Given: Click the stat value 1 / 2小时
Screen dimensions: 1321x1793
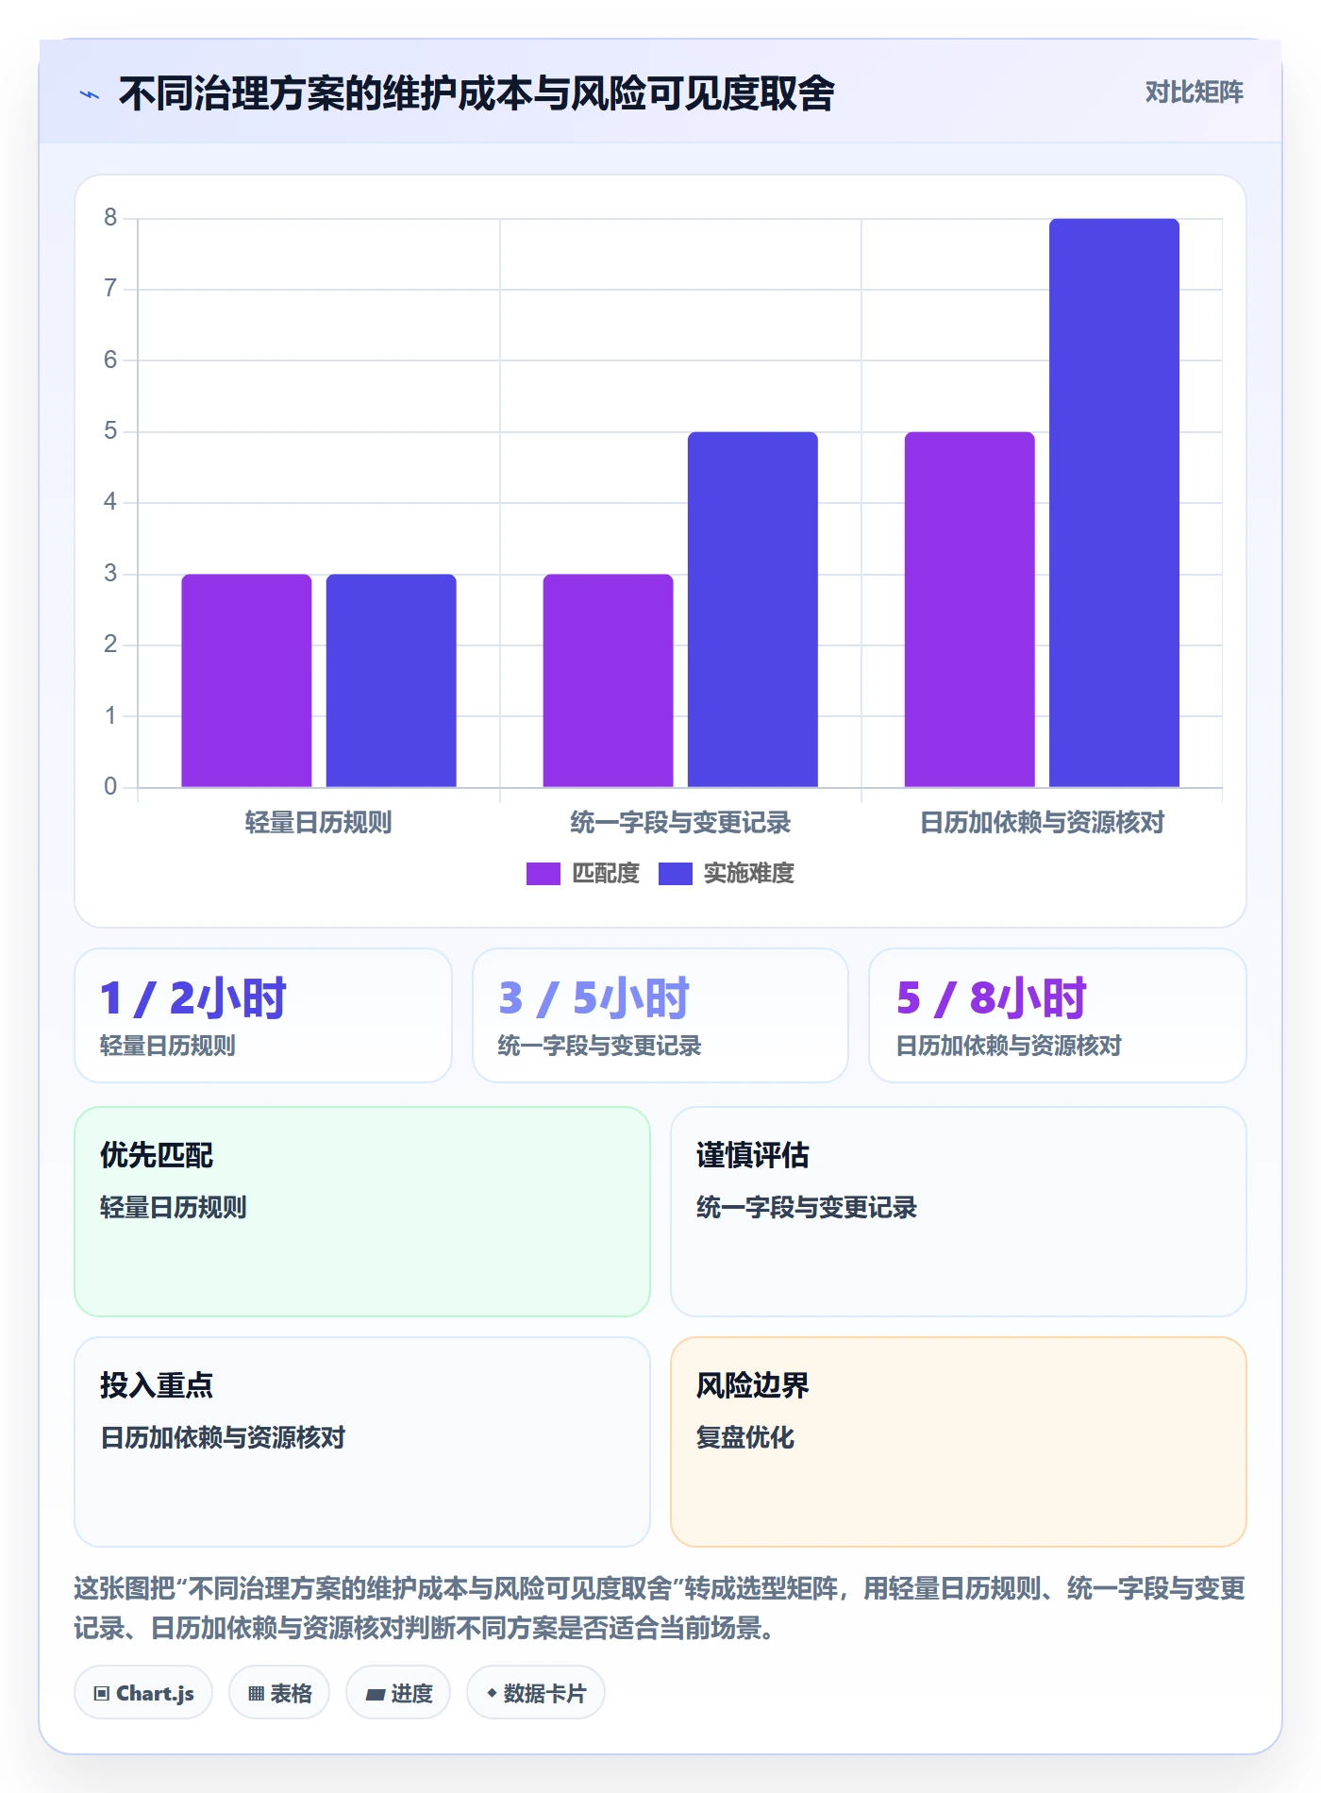Looking at the screenshot, I should click(x=193, y=998).
